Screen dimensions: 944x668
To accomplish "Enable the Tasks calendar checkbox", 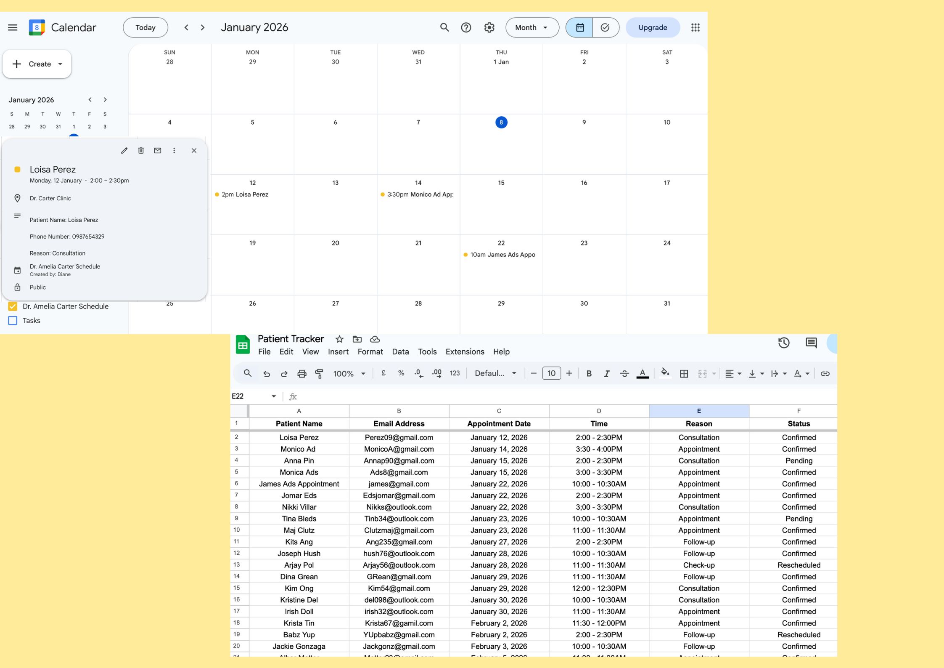I will (13, 321).
